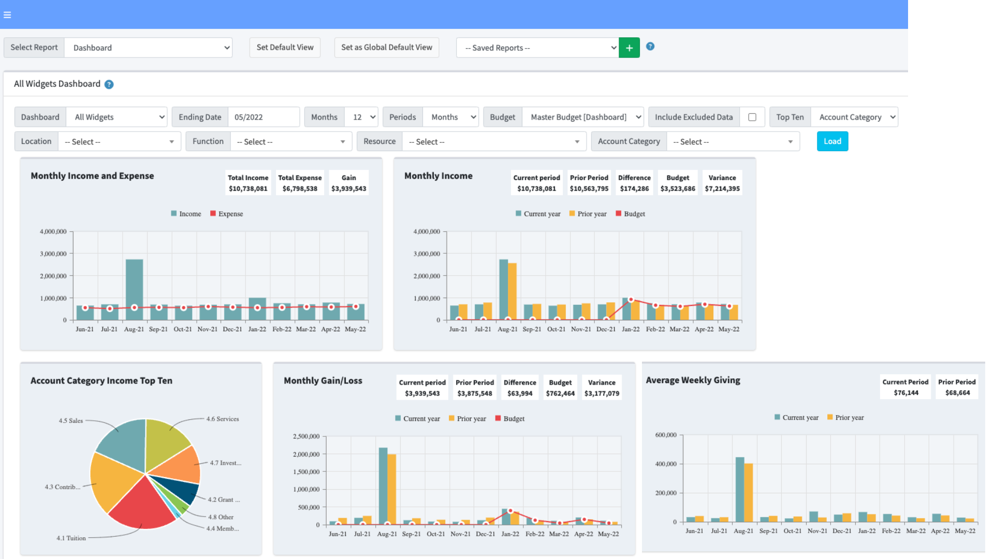Expand the Location select dropdown
The height and width of the screenshot is (559, 994).
pos(119,141)
